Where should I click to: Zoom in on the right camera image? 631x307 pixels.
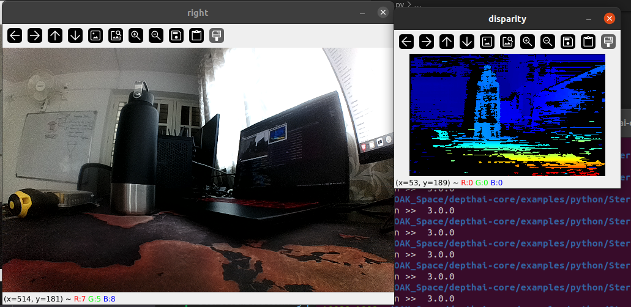[x=136, y=35]
